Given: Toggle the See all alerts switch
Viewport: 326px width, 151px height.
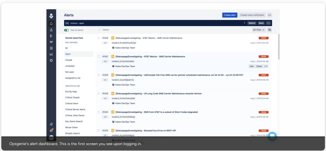Looking at the screenshot, I should pos(67,30).
